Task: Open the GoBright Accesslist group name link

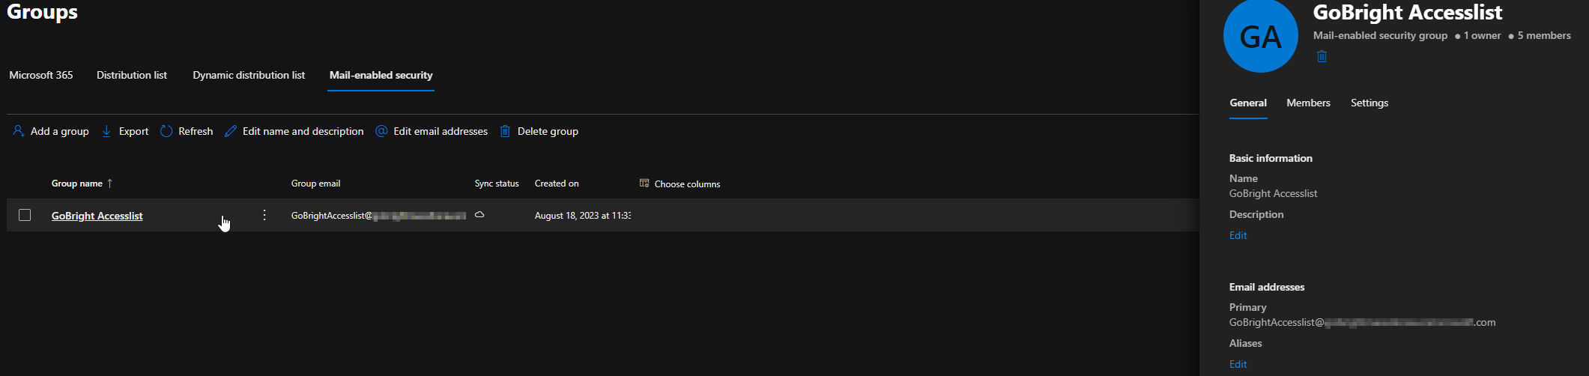Action: point(97,216)
